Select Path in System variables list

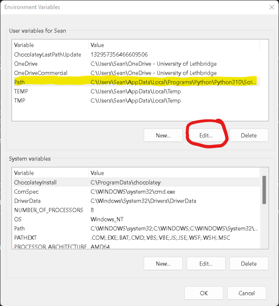point(137,228)
